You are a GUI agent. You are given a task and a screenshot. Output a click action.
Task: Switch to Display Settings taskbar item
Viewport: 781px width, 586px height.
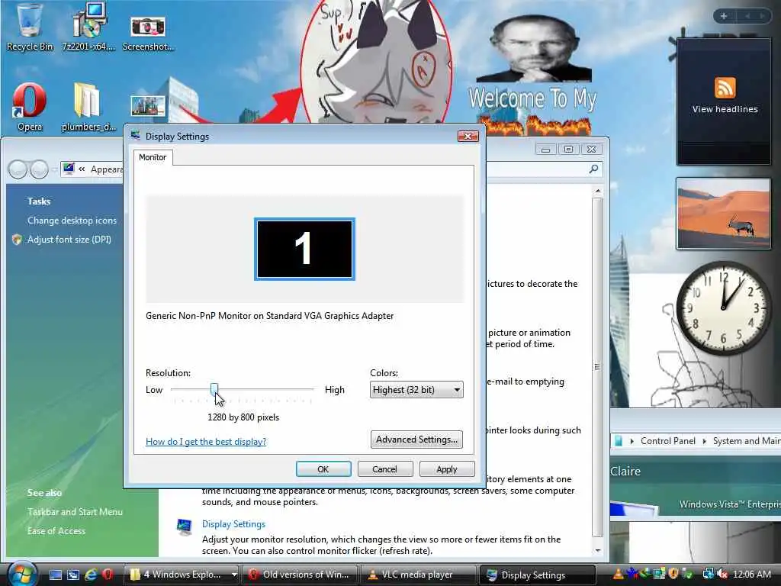point(537,575)
